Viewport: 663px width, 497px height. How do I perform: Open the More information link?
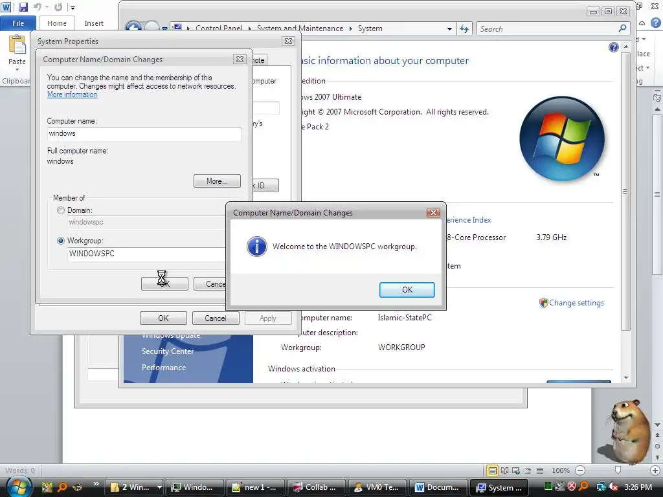[x=73, y=94]
